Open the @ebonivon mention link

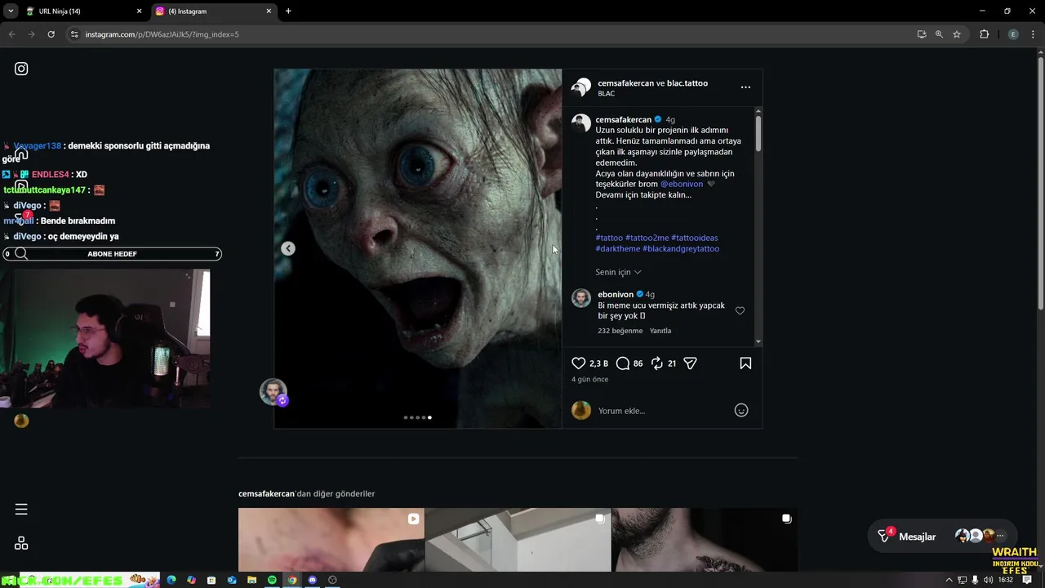click(682, 185)
